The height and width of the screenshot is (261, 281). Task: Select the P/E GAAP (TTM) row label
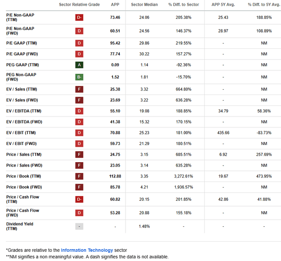pos(22,43)
